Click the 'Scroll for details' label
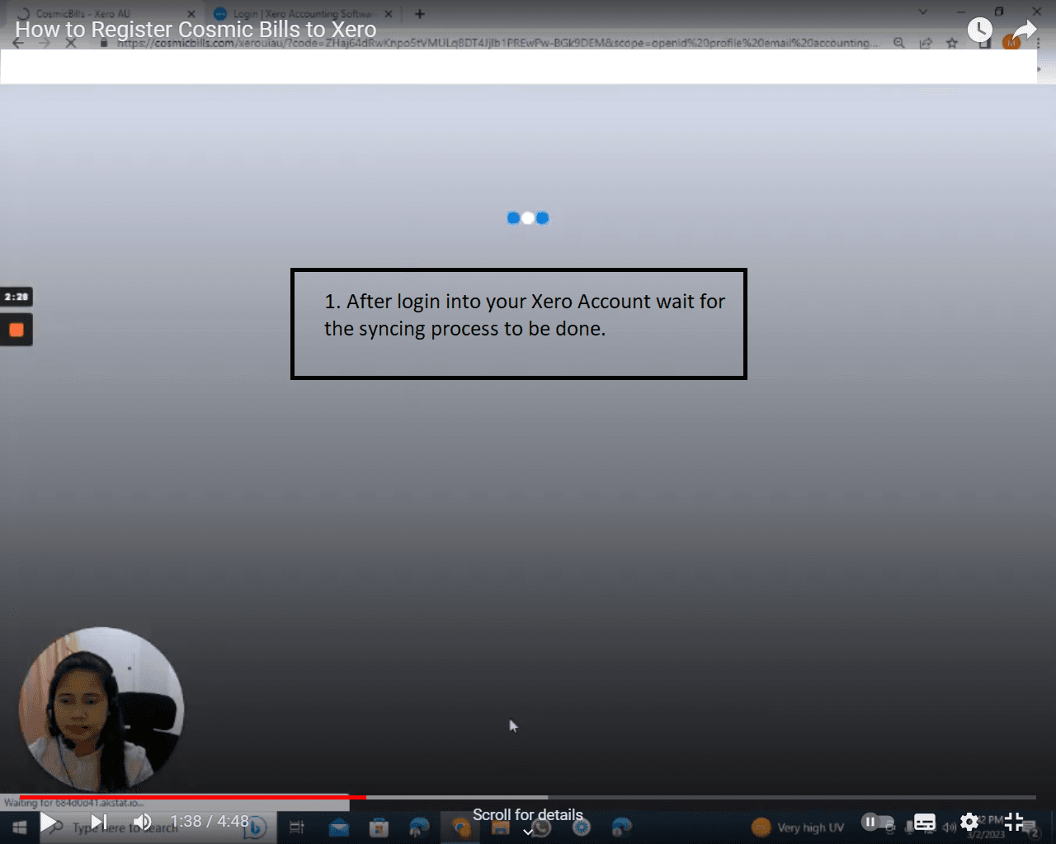 [528, 814]
